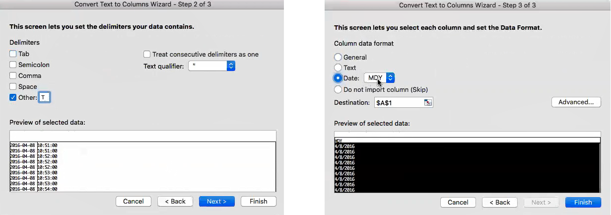
Task: Open the MDY date format dropdown
Action: (390, 78)
